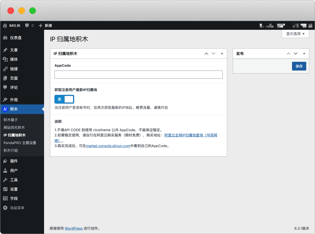Click 新建 text in admin bar
Image resolution: width=315 pixels, height=234 pixels.
point(48,25)
